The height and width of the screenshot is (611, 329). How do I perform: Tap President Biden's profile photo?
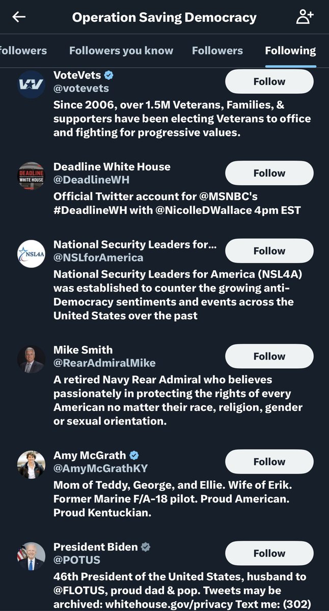point(32,556)
